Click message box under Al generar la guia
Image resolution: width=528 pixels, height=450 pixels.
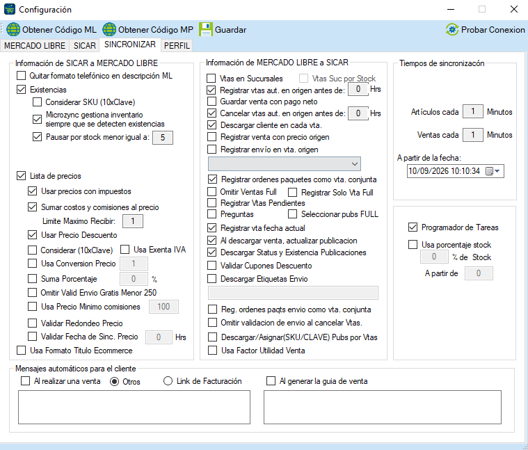coord(383,408)
